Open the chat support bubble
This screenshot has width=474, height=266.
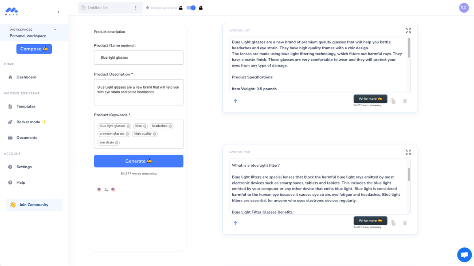coord(465,255)
